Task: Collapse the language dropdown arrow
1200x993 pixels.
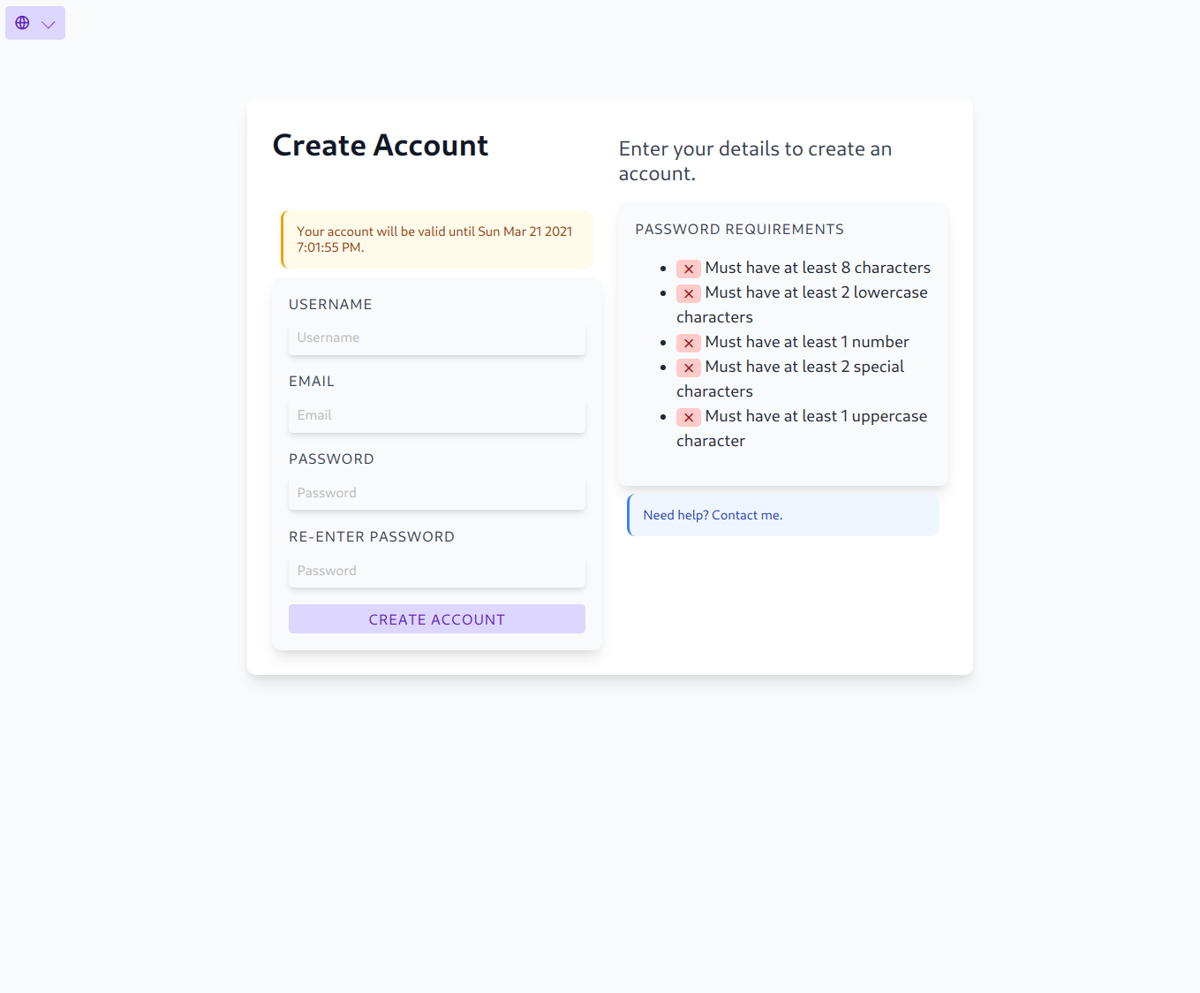Action: pyautogui.click(x=48, y=23)
